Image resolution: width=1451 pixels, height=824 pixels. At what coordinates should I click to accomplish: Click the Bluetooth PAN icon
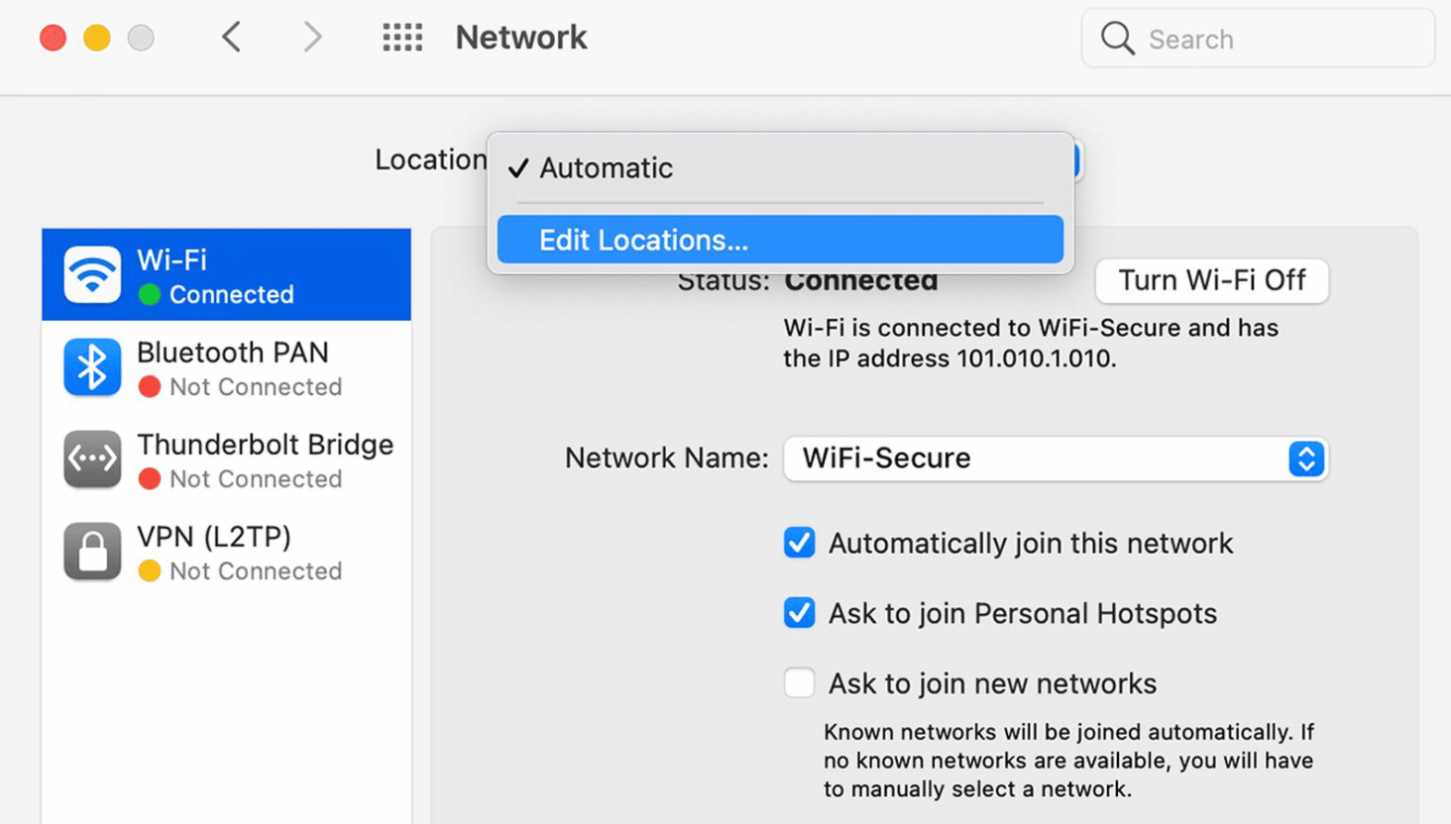pyautogui.click(x=92, y=367)
